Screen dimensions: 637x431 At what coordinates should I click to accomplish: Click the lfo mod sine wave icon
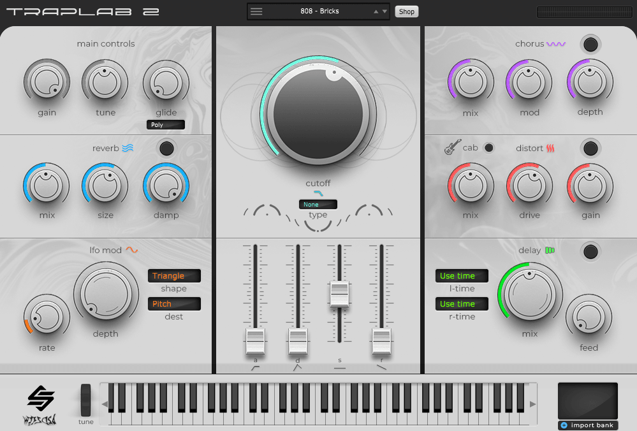[131, 250]
